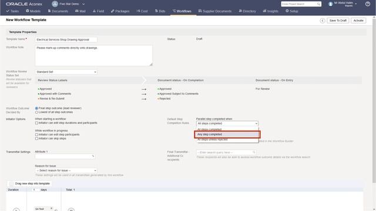Click the Activate button
Screen dimensions: 376x211
pyautogui.click(x=358, y=21)
